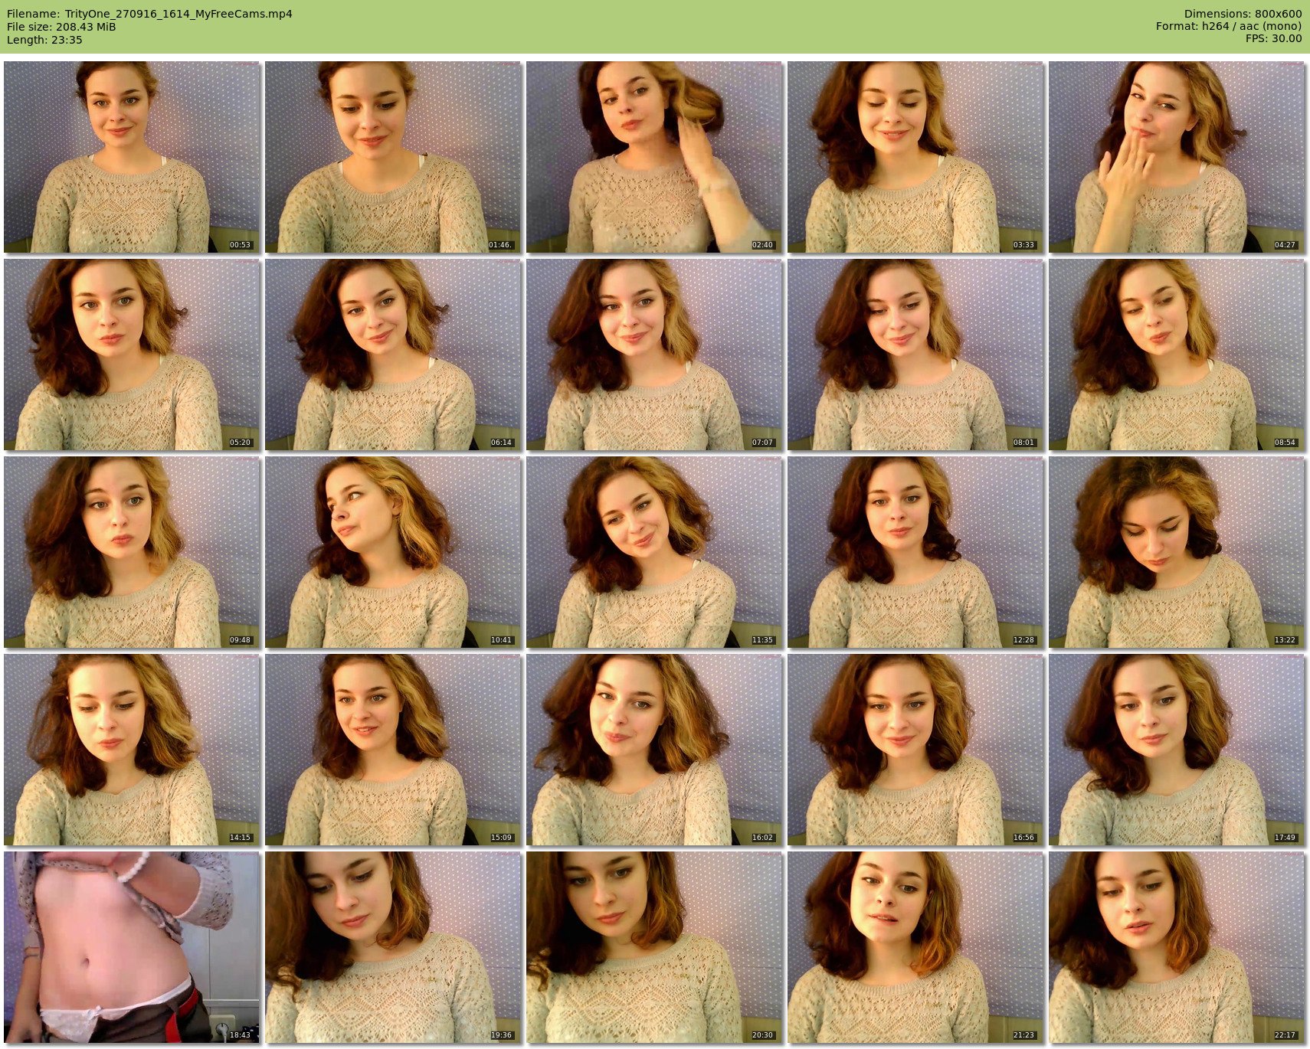1310x1049 pixels.
Task: Select the thumbnail at 12:28
Action: coord(915,552)
